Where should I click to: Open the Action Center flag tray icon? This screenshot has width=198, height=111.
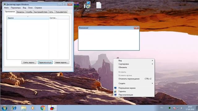[174, 108]
